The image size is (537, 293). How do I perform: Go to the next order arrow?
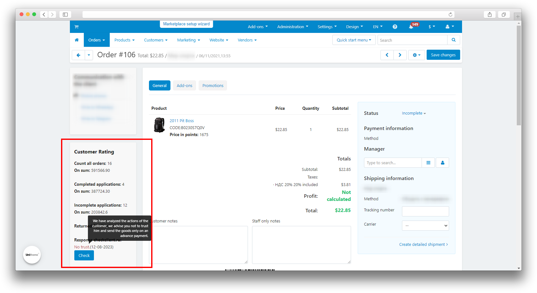[x=400, y=55]
